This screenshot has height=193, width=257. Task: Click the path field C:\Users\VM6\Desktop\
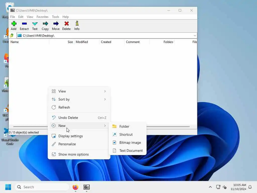tap(105, 36)
